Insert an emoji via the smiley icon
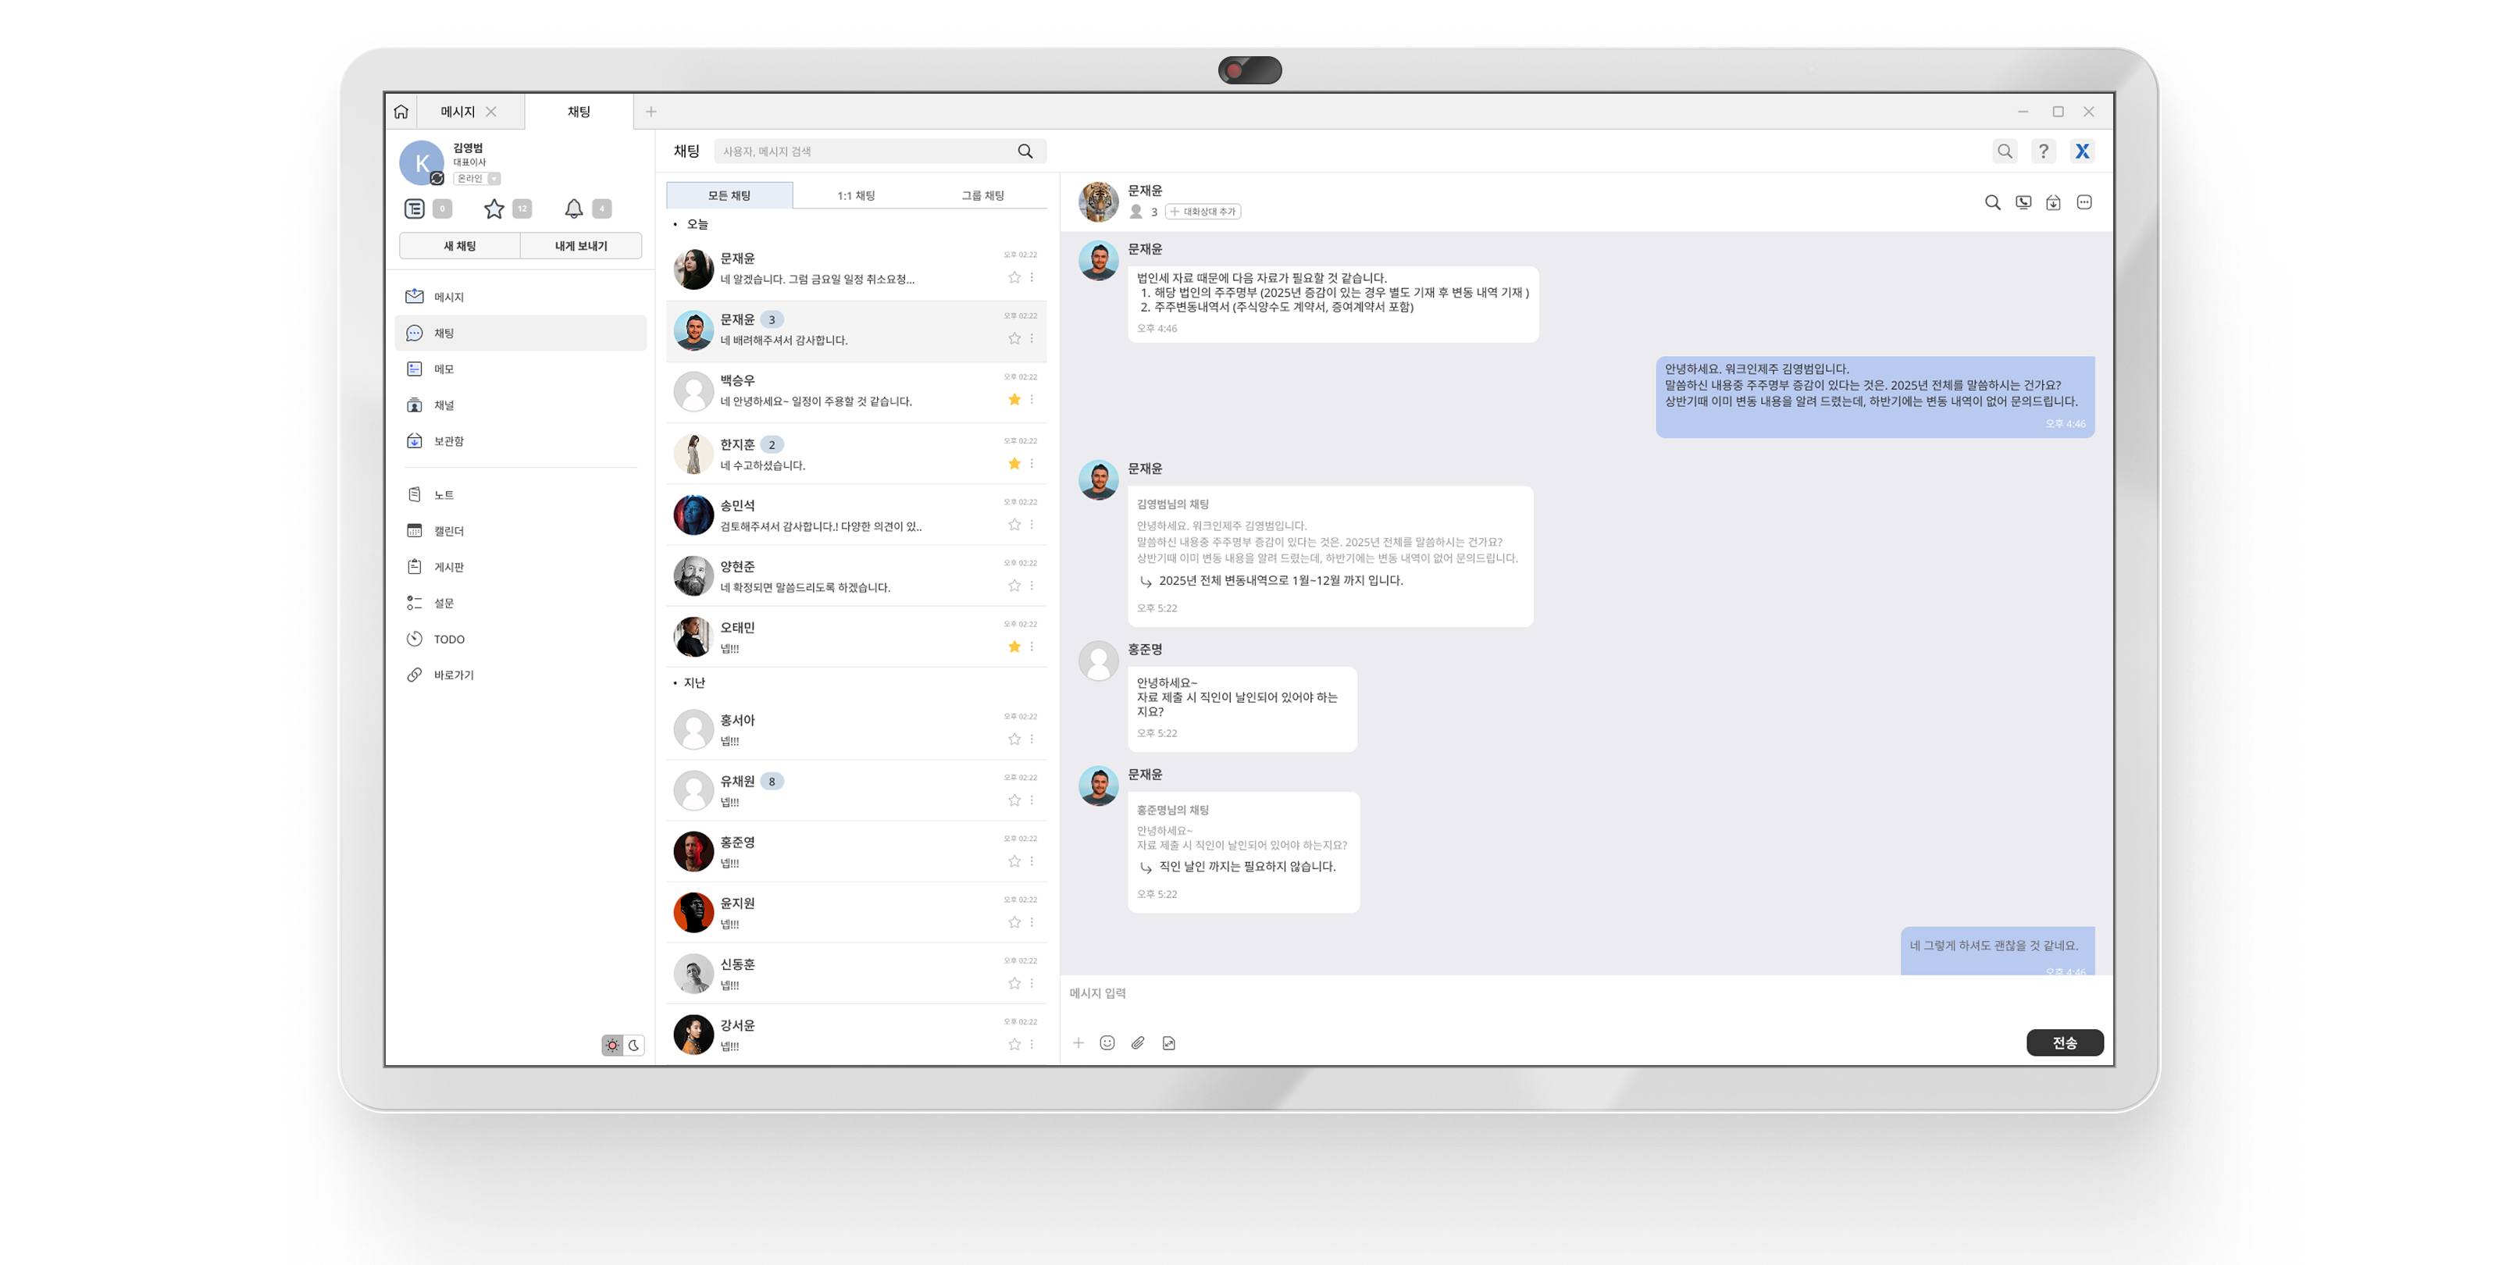Viewport: 2499px width, 1265px height. [1107, 1043]
